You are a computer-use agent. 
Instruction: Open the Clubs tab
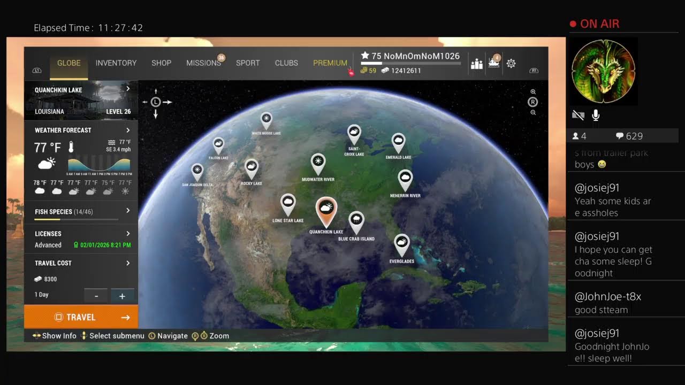(x=286, y=63)
